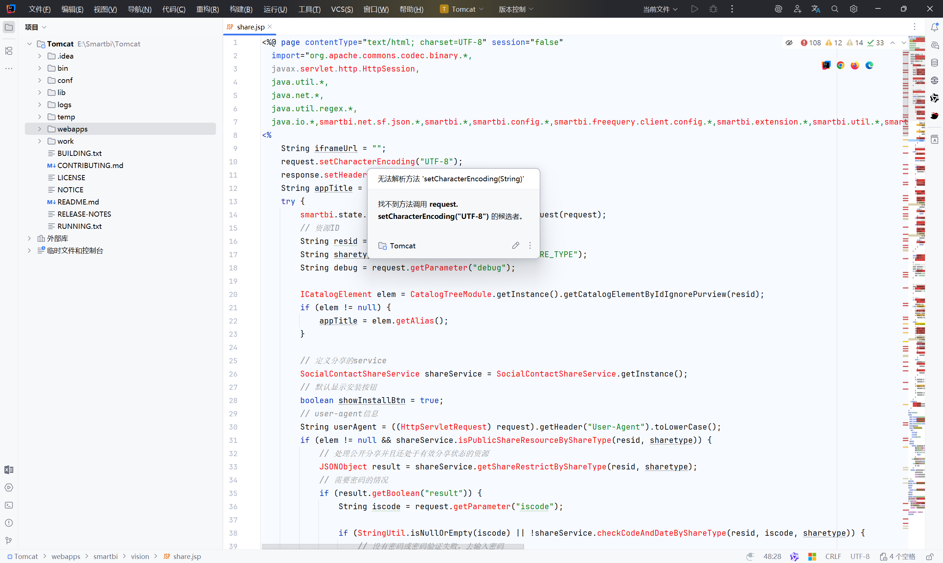Expand the webapps folder
The image size is (943, 563).
click(39, 129)
